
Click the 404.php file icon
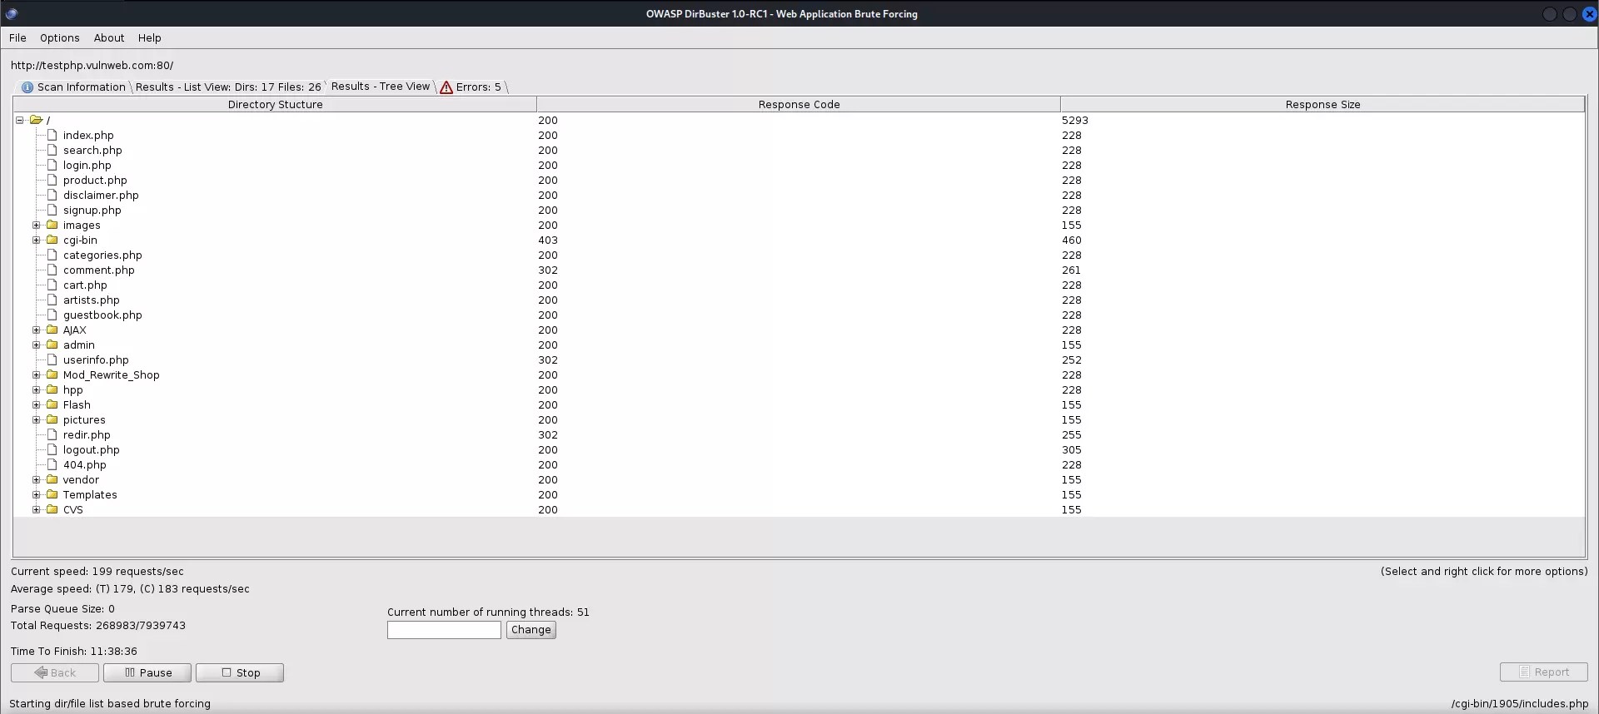click(x=52, y=464)
